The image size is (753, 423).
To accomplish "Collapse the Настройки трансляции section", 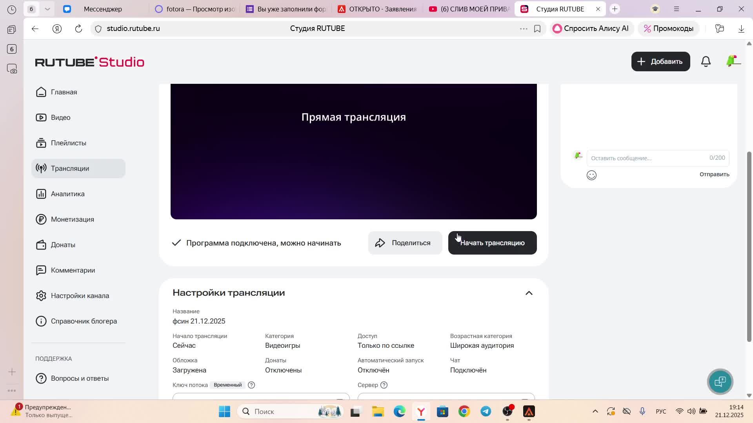I will (529, 293).
